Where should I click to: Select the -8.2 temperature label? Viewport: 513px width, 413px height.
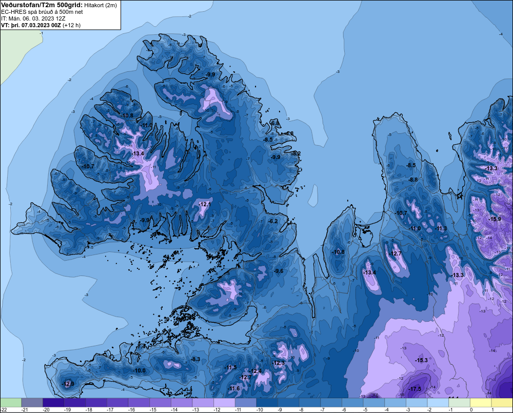coord(296,153)
